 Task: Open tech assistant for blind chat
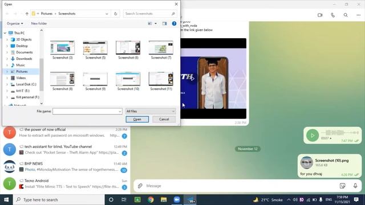click(x=65, y=149)
